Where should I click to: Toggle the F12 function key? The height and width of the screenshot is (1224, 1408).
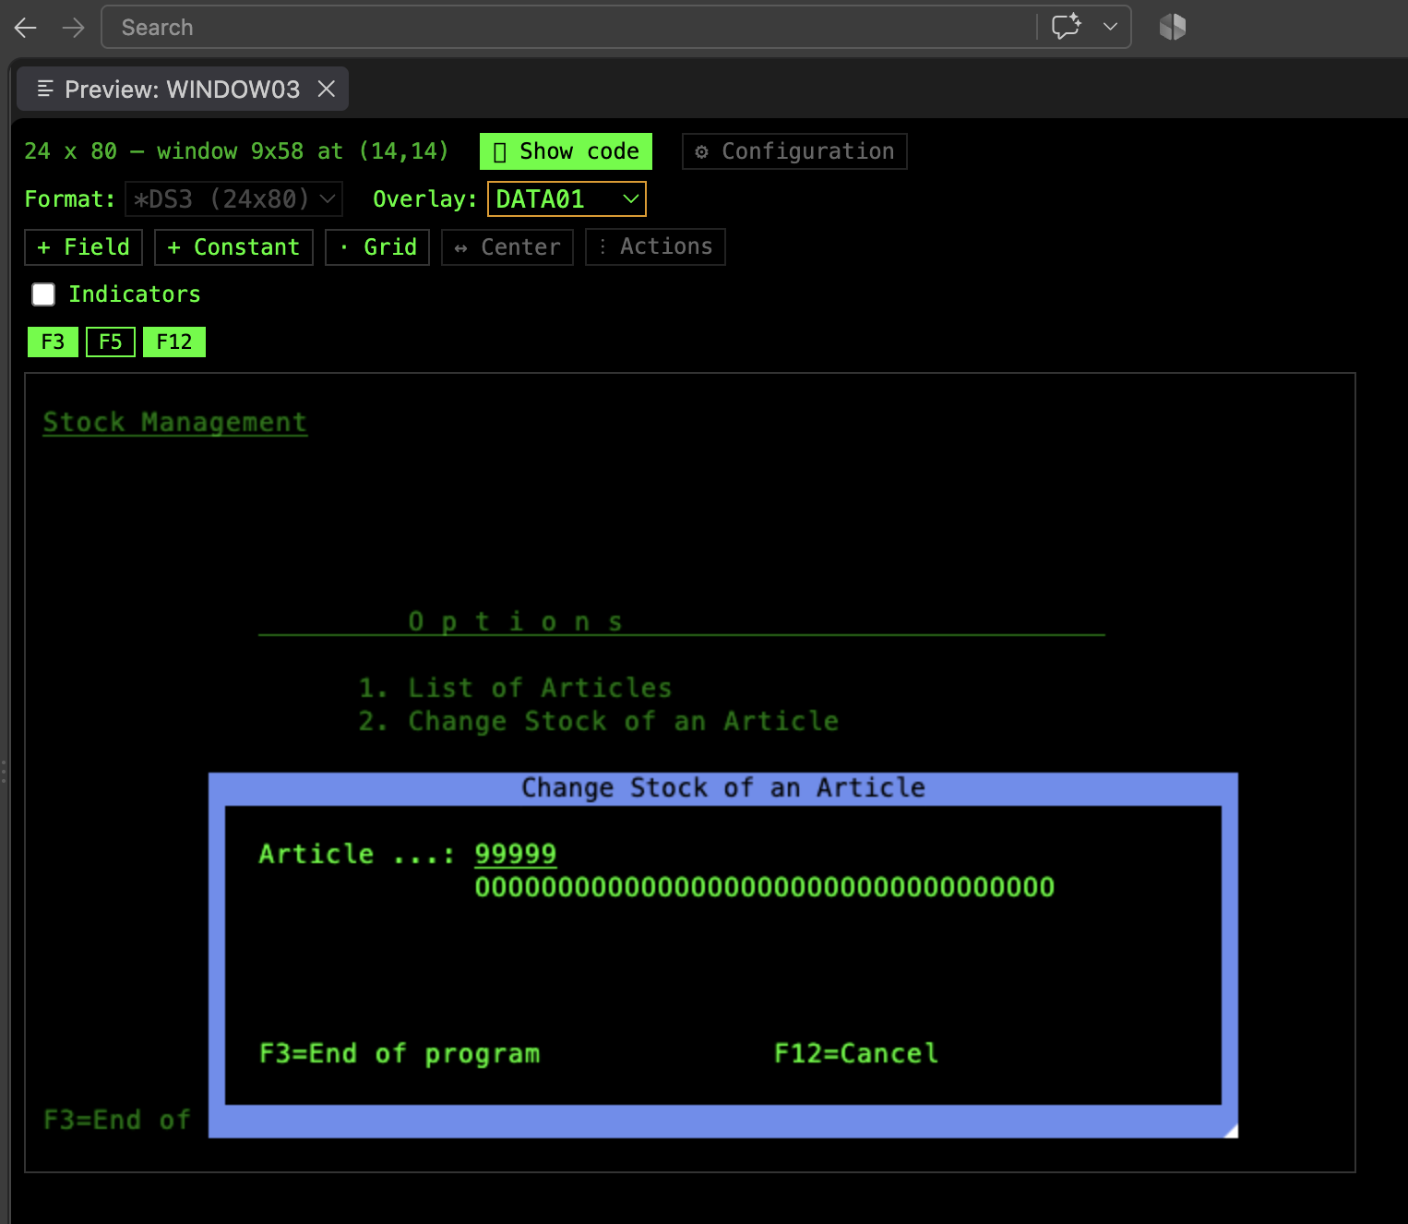(x=174, y=342)
